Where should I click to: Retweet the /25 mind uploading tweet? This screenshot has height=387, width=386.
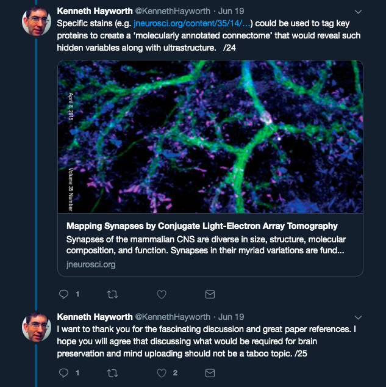(x=112, y=373)
